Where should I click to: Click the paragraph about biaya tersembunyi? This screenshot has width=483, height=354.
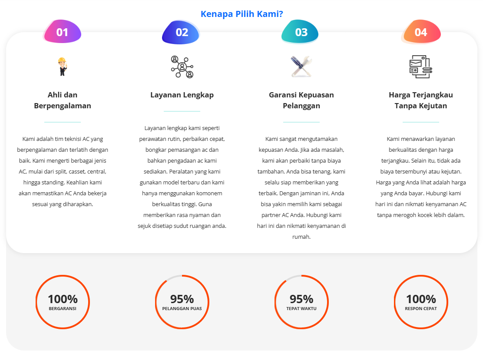coord(421,177)
